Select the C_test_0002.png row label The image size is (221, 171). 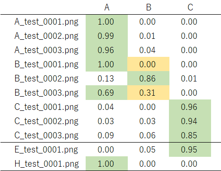point(46,121)
